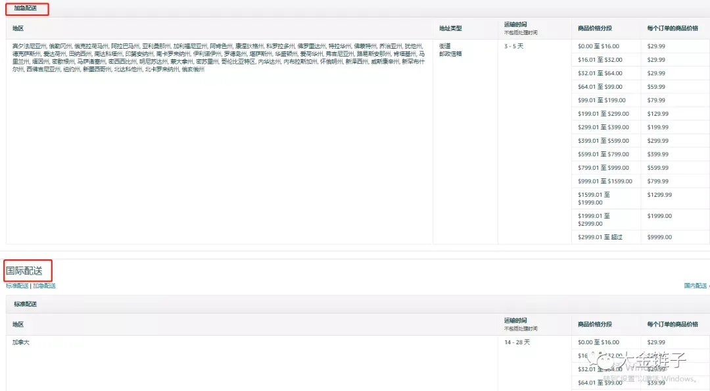Select the $1599.01 至 $1999.00 price band

click(594, 199)
